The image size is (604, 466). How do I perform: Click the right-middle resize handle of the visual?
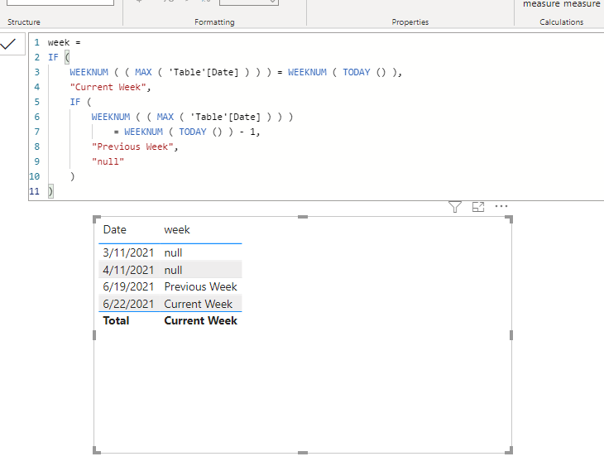click(x=511, y=335)
